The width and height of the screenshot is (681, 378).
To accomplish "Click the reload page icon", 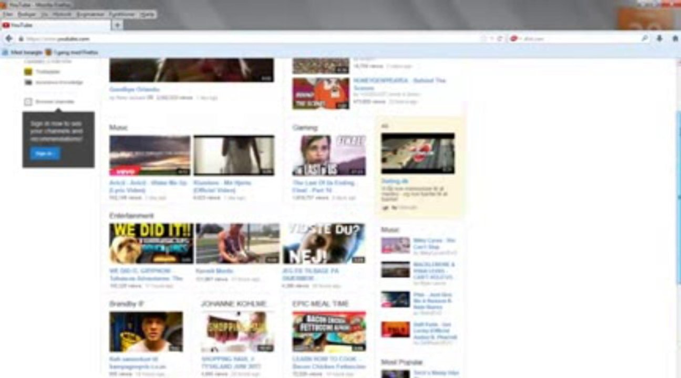I will [x=500, y=39].
